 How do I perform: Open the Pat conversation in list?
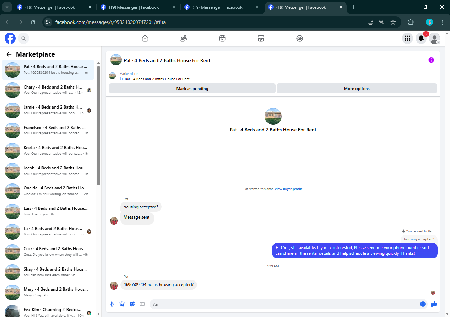[48, 70]
